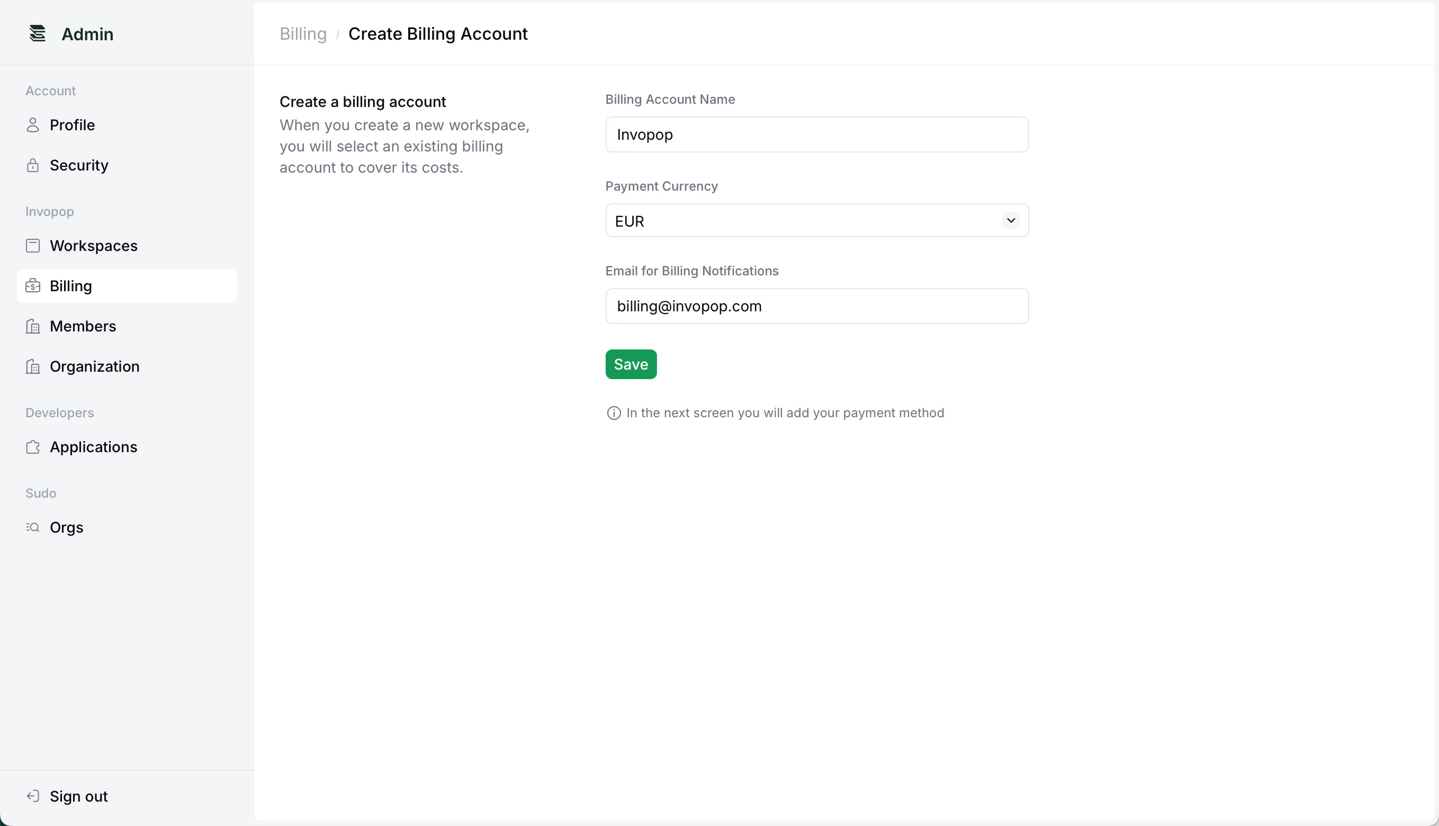The height and width of the screenshot is (826, 1439).
Task: Open the Payment Currency EUR dropdown
Action: click(805, 221)
